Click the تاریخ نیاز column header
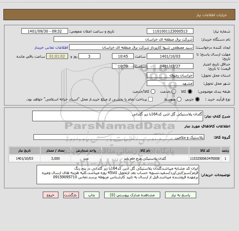The width and height of the screenshot is (239, 231). click(x=25, y=150)
